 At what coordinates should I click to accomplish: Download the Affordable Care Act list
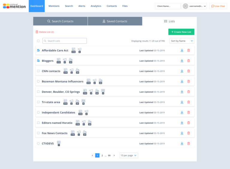click(182, 50)
